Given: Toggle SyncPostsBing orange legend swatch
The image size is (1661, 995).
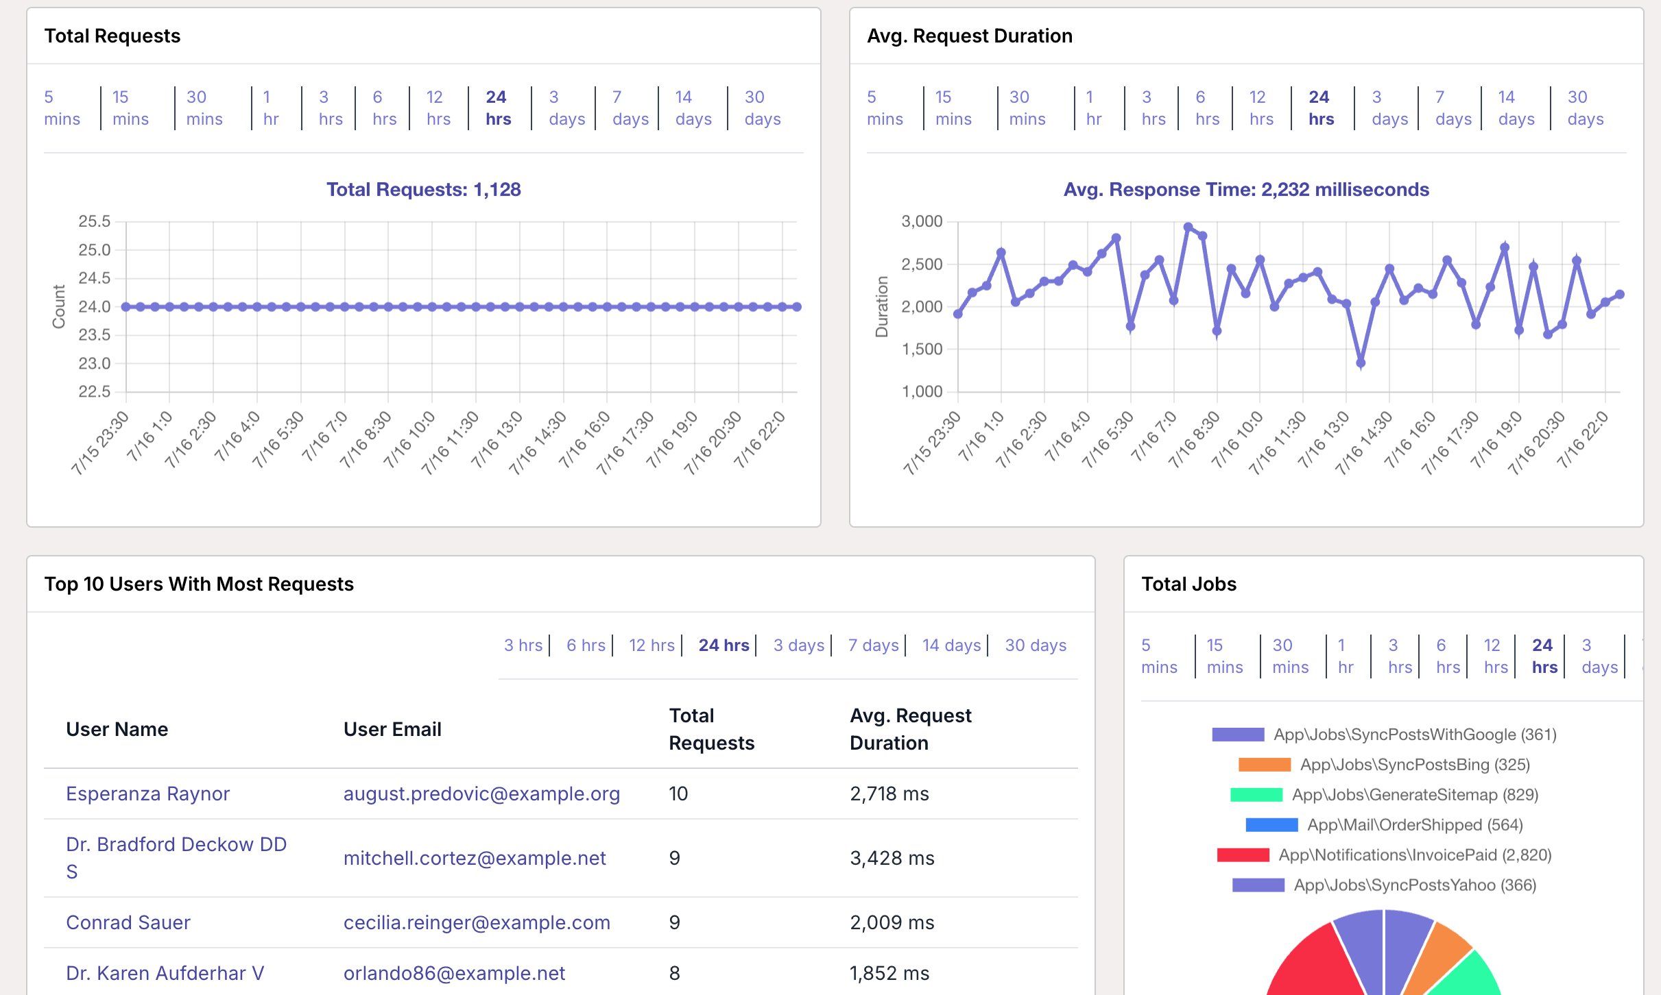Looking at the screenshot, I should [1265, 765].
